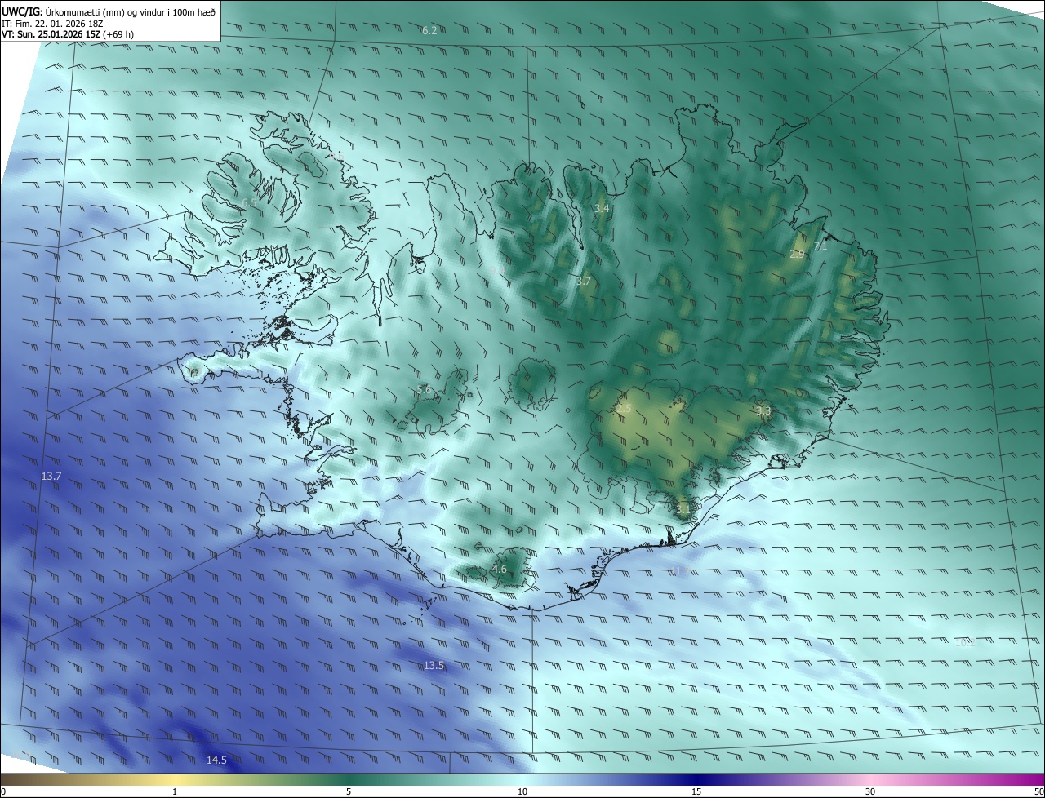Image resolution: width=1045 pixels, height=798 pixels.
Task: Click the color scale label 30
Action: pos(870,791)
